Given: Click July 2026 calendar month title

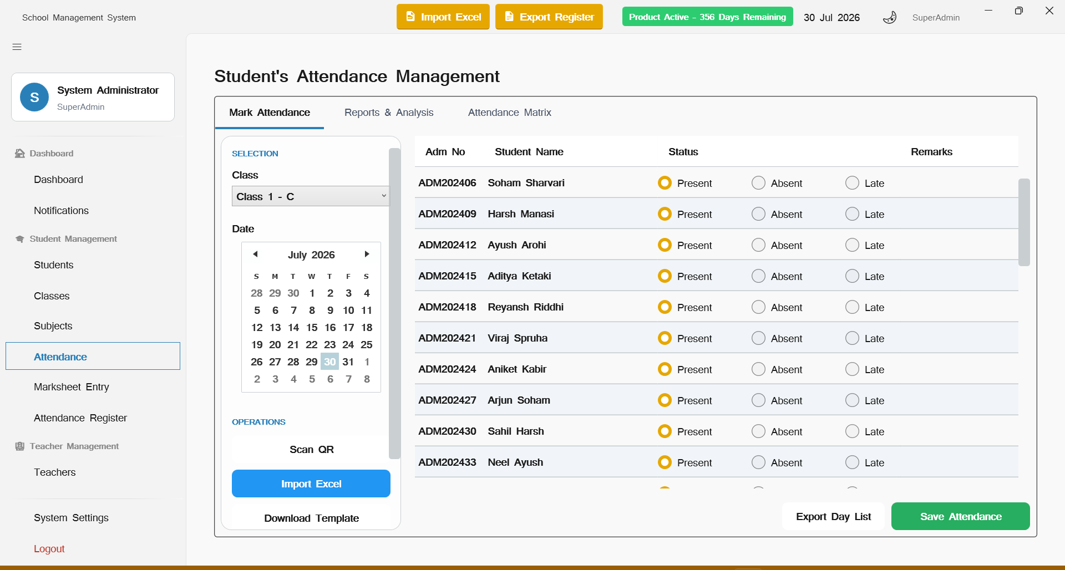Looking at the screenshot, I should point(311,255).
